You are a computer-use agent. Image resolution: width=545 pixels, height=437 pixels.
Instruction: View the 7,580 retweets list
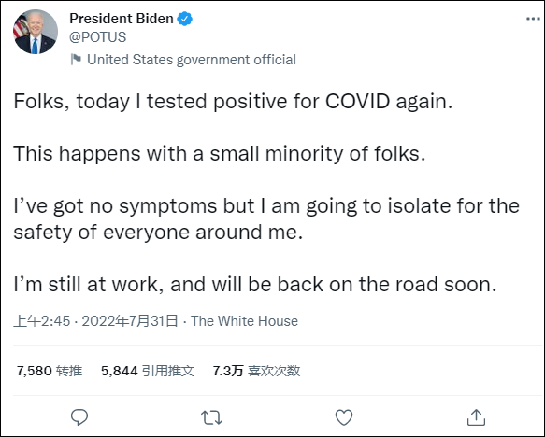[x=50, y=371]
